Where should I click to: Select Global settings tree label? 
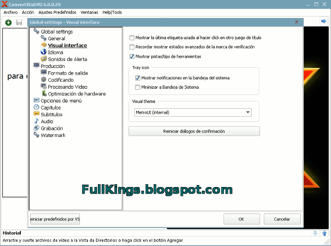pos(57,32)
